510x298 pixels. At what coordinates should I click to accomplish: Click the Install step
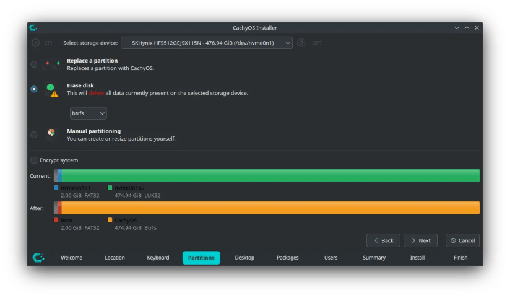tap(417, 258)
